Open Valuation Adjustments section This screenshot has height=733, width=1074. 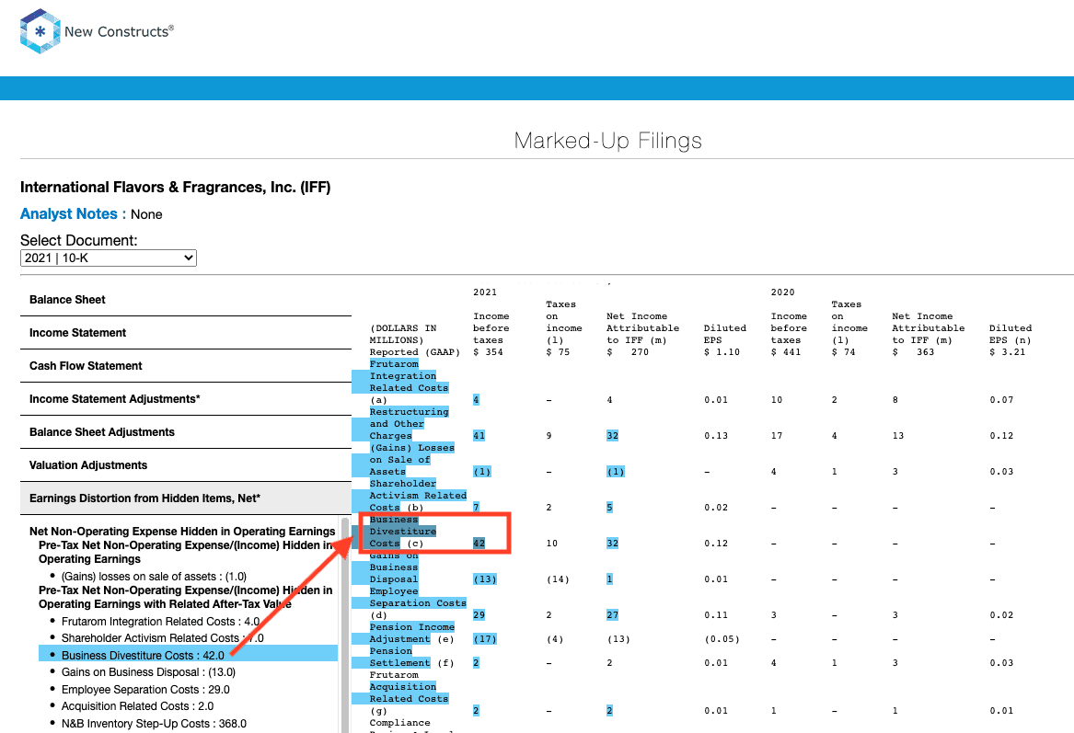(186, 465)
